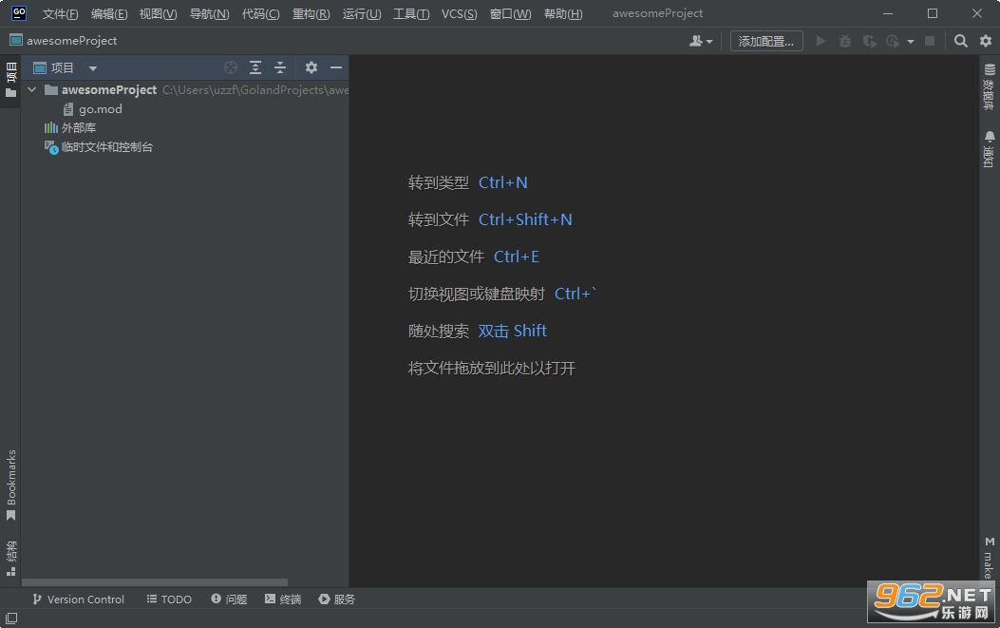Open IDE settings gear in top toolbar

click(x=986, y=41)
